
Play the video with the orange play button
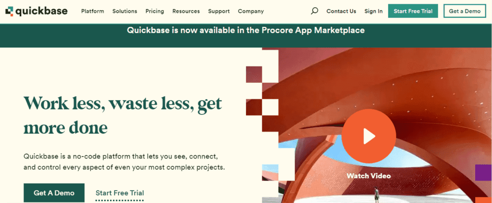369,136
